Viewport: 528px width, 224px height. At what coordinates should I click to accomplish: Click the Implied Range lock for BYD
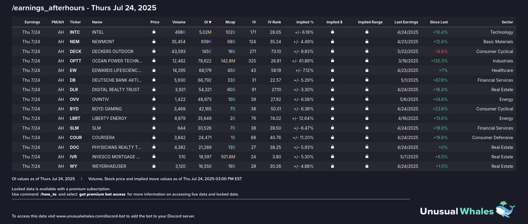(367, 108)
